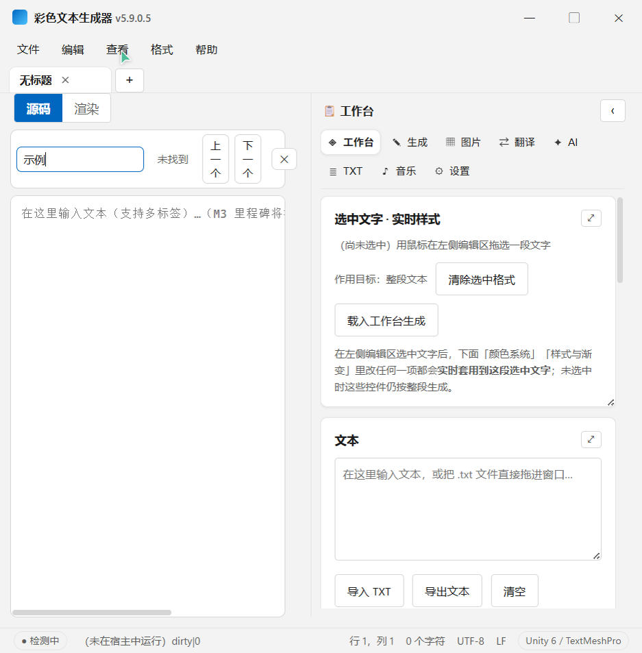Switch to 渲染 view
The height and width of the screenshot is (653, 642).
[x=86, y=108]
